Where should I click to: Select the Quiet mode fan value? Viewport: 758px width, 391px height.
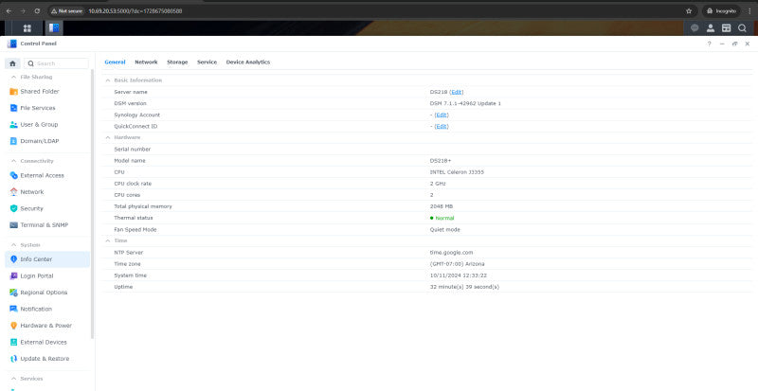coord(444,229)
